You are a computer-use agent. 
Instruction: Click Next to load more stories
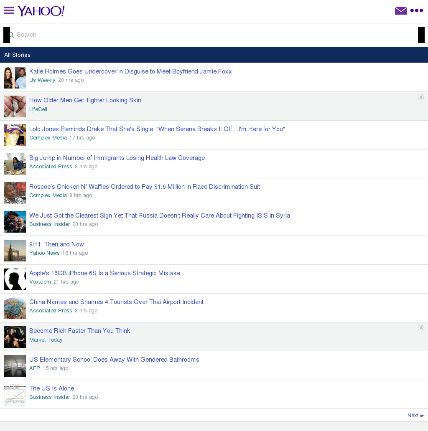tap(415, 416)
